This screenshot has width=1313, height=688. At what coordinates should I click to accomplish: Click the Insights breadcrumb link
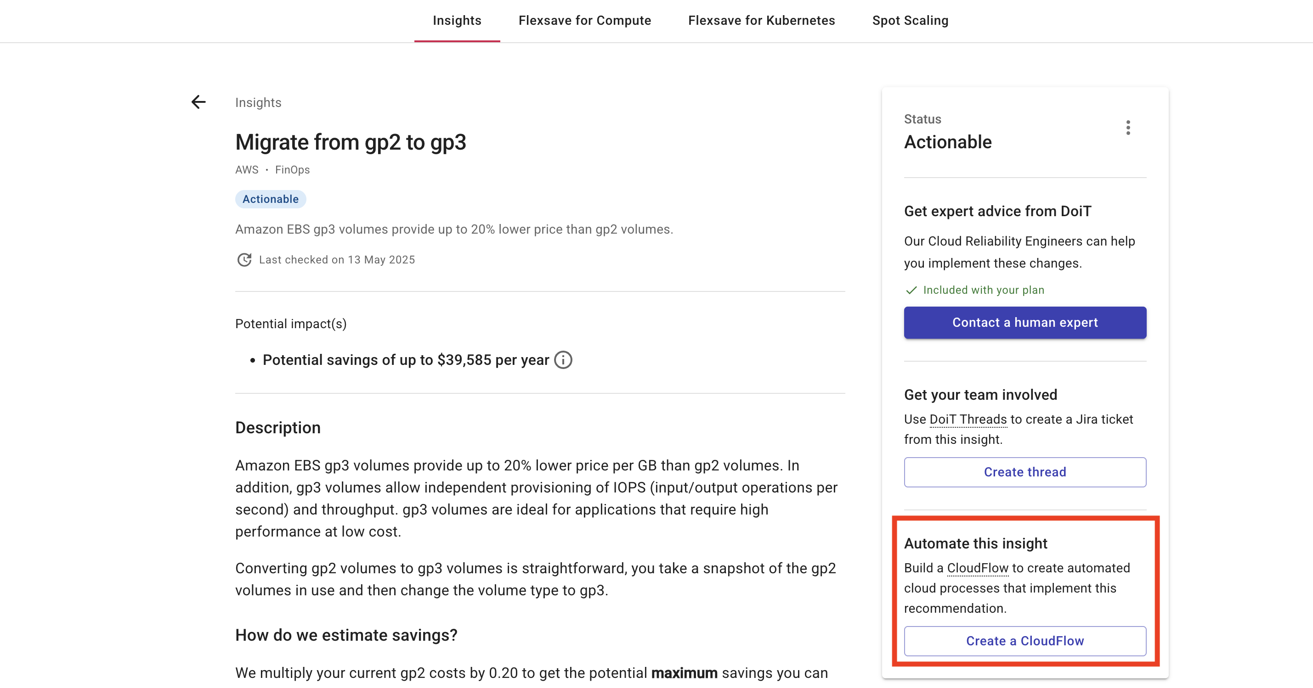[258, 102]
